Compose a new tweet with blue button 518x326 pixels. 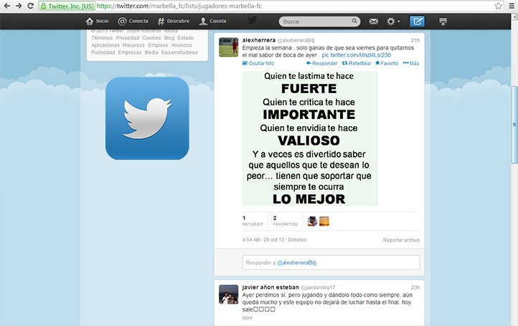point(418,21)
